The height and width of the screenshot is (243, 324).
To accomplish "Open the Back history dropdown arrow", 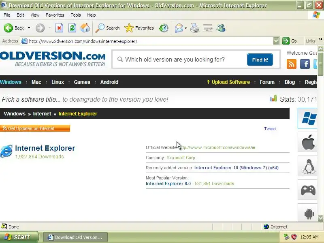I will click(29, 28).
